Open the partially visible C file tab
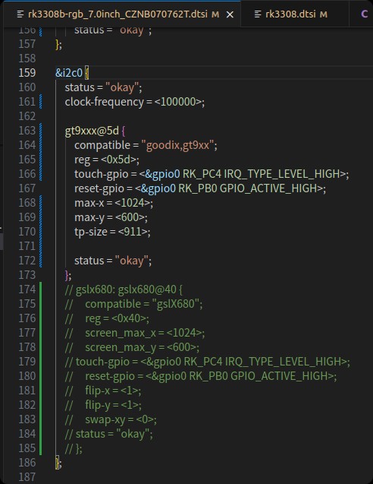 pos(364,14)
